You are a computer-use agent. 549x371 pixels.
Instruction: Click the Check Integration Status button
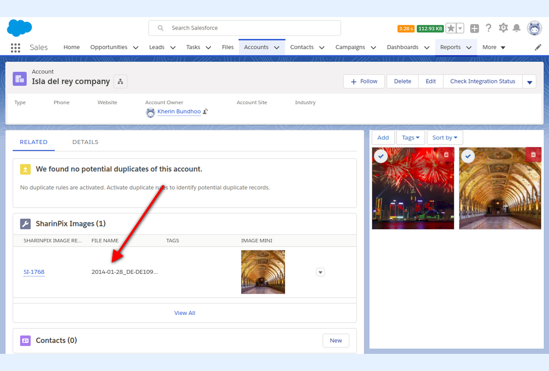[482, 81]
